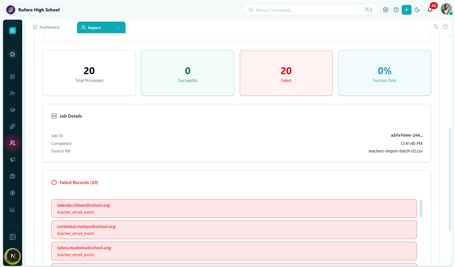Open the user profile avatar
Viewport: 455px width, 267px height.
pyautogui.click(x=446, y=9)
